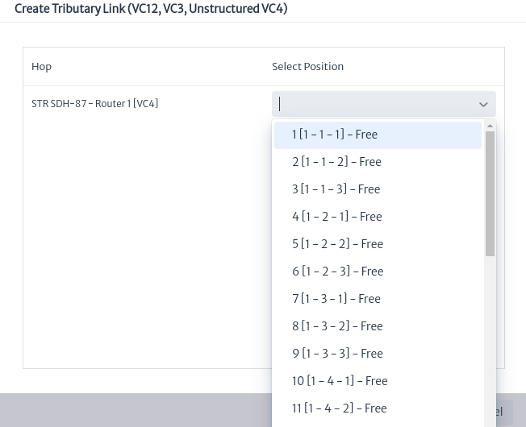Screen dimensions: 526x427
Task: Choose option 3 [1 – 1 – 3] – Free
Action: tap(378, 189)
